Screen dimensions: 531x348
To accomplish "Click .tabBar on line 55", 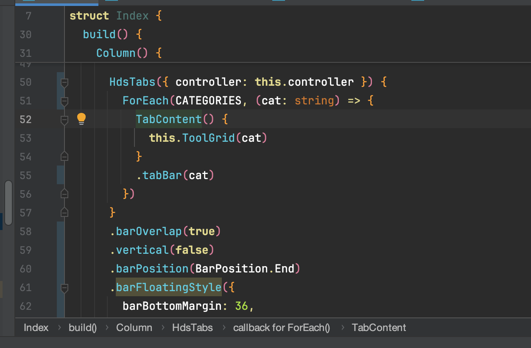I will (159, 175).
